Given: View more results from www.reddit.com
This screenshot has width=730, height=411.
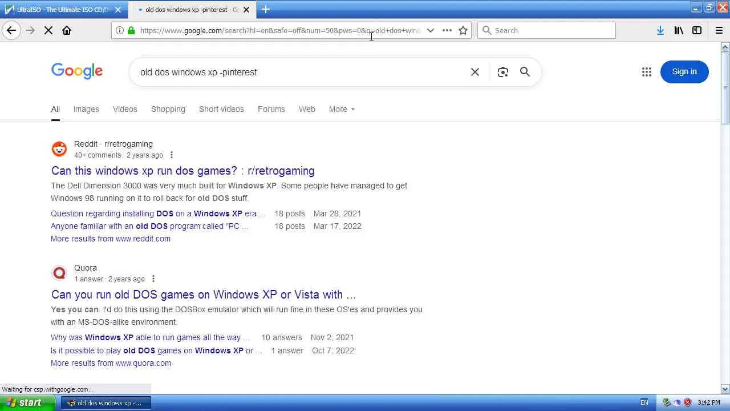Looking at the screenshot, I should click(x=111, y=239).
